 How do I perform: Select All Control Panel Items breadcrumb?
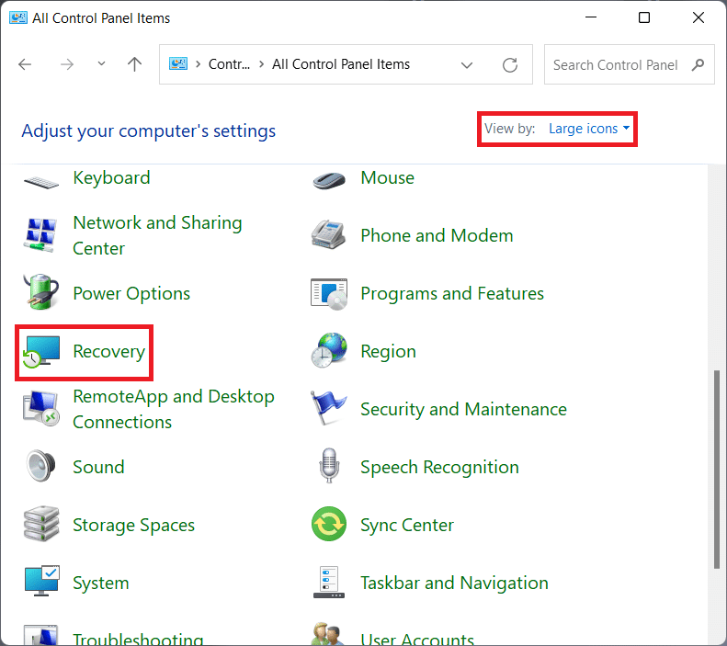click(341, 64)
